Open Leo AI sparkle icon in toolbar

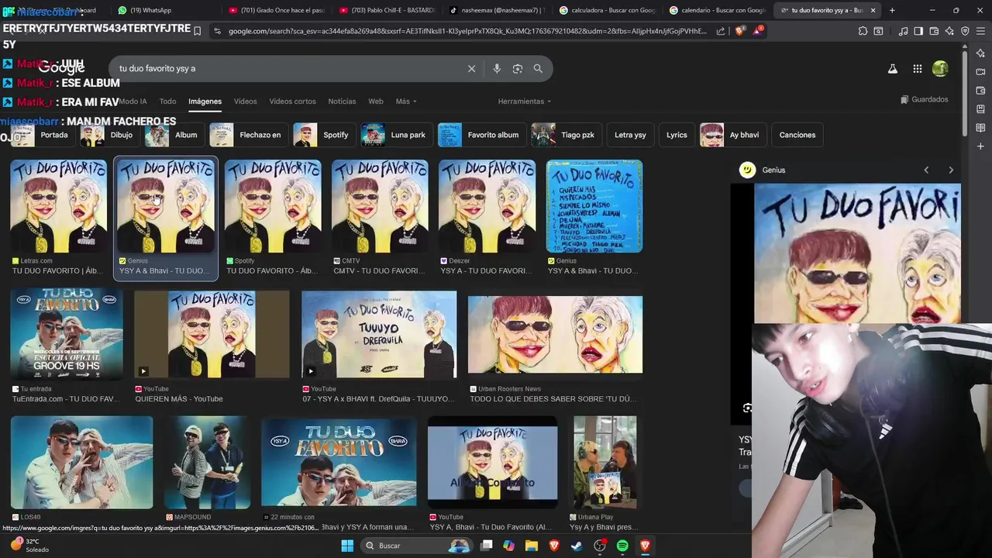pos(949,31)
